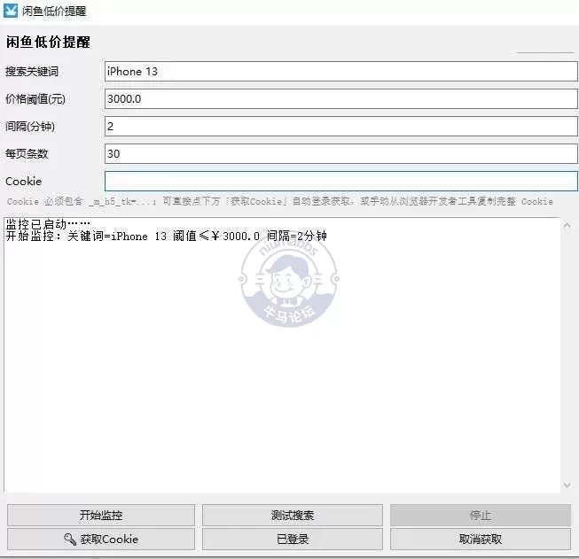Click the 每页条数 label
The height and width of the screenshot is (559, 579).
pyautogui.click(x=27, y=154)
